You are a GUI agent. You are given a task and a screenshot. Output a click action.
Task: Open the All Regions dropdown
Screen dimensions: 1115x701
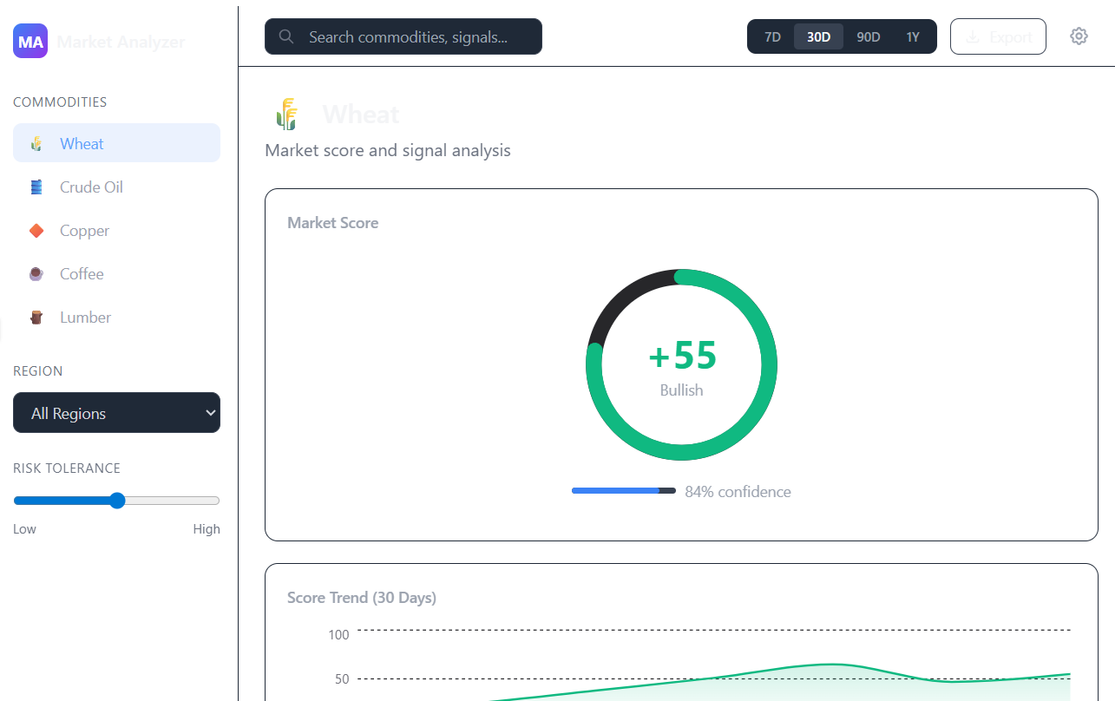click(116, 413)
